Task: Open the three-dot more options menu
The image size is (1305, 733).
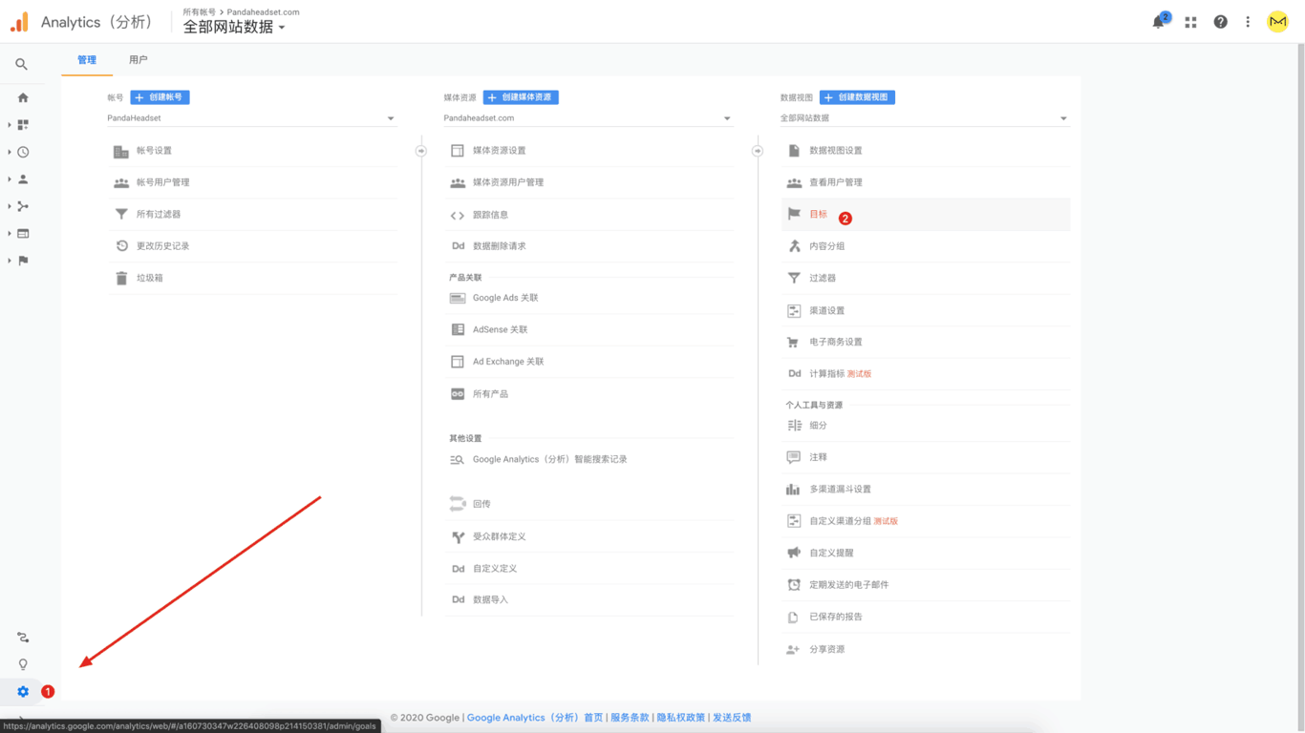Action: tap(1248, 22)
